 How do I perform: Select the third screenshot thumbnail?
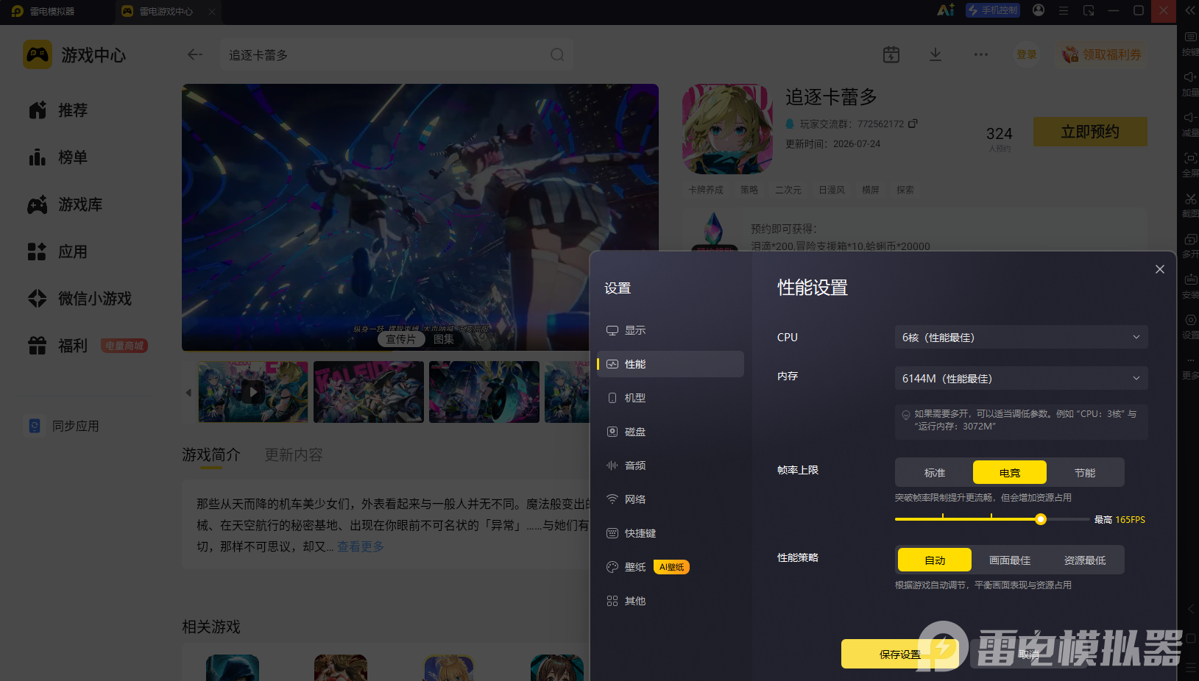click(x=484, y=392)
